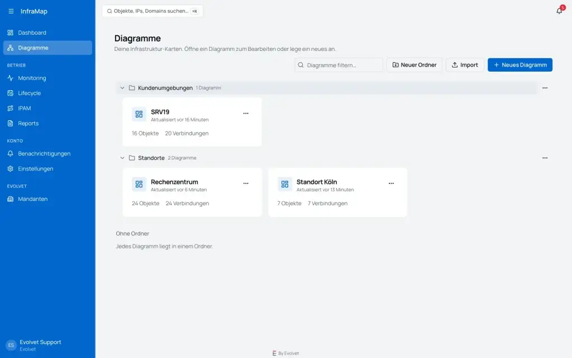Click the Monitoring pulse icon
Image resolution: width=572 pixels, height=358 pixels.
click(10, 78)
